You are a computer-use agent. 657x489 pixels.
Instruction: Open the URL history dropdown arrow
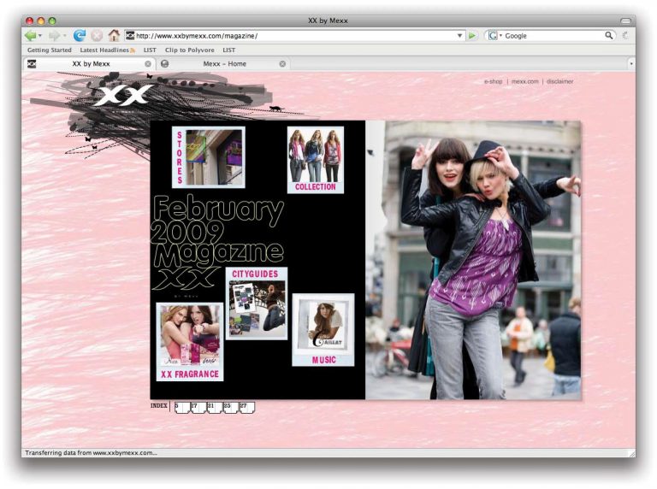(x=459, y=36)
